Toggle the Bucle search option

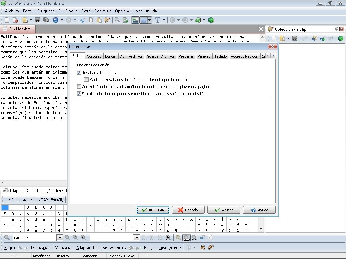[149, 248]
